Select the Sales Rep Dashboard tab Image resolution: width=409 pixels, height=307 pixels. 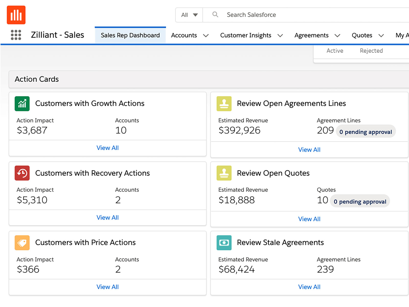coord(130,35)
